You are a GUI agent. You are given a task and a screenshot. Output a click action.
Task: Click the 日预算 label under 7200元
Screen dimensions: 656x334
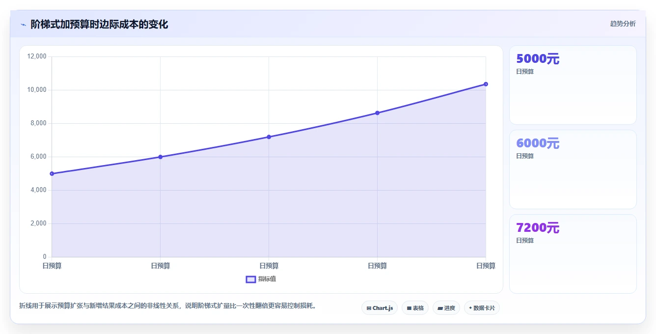click(x=525, y=241)
